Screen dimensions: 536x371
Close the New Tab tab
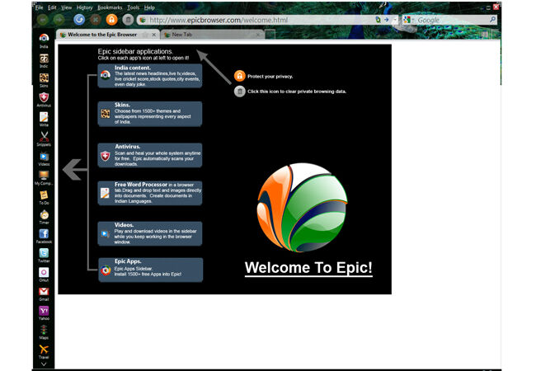[x=258, y=35]
